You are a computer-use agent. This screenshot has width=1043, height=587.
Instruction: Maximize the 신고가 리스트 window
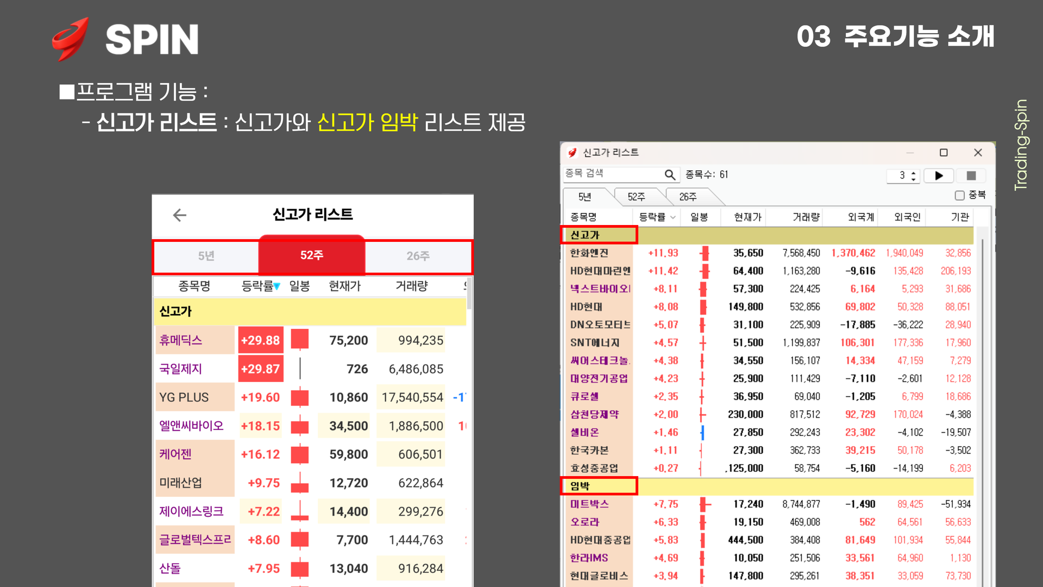tap(944, 153)
